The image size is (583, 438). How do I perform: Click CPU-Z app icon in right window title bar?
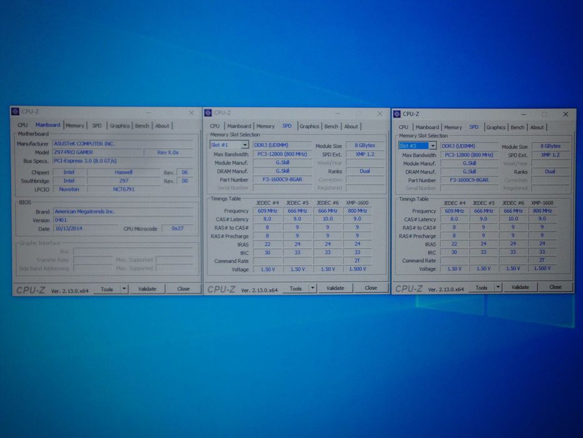click(397, 114)
